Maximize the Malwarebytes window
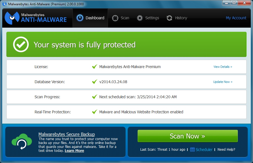This screenshot has height=163, width=253. click(234, 3)
